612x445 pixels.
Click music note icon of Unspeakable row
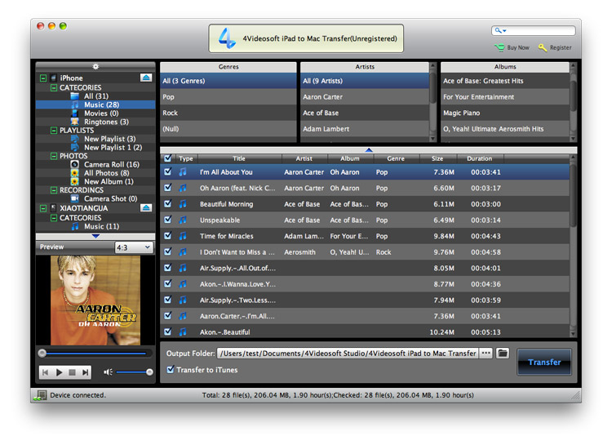point(183,220)
